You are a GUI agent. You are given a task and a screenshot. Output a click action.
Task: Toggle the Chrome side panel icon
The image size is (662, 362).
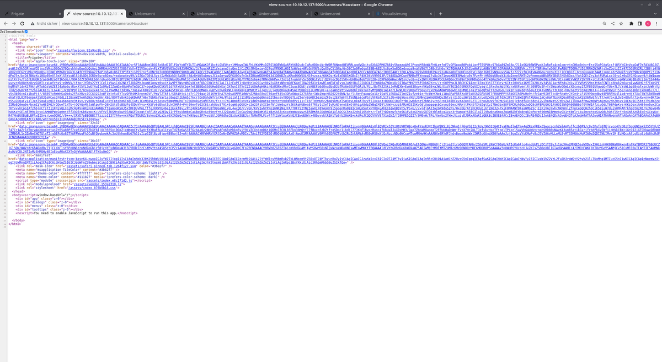coord(639,24)
